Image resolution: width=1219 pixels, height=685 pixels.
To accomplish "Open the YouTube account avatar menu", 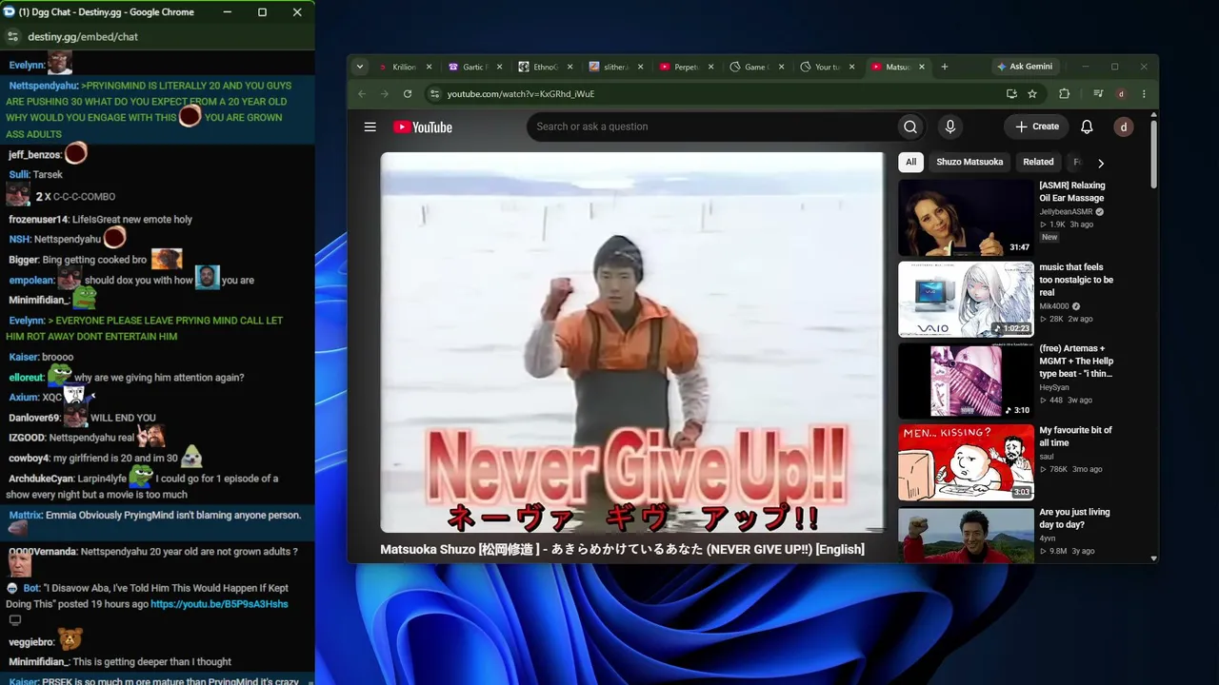I will [1124, 127].
